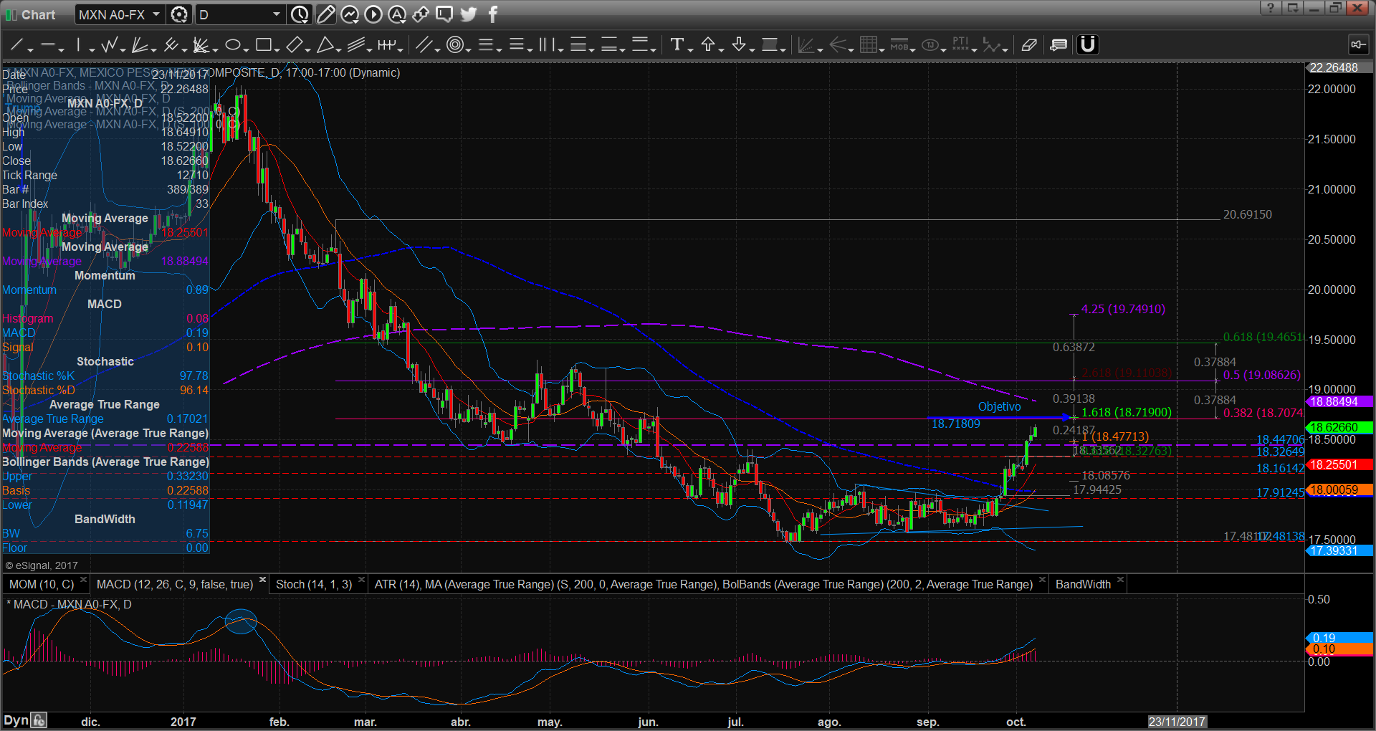Click the 23/11/2017 cursor date marker
This screenshot has width=1376, height=731.
click(1177, 722)
